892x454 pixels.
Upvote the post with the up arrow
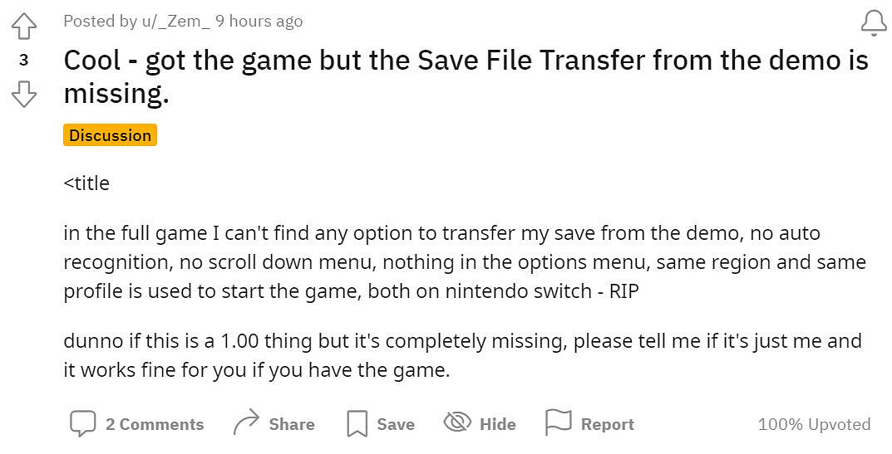24,27
